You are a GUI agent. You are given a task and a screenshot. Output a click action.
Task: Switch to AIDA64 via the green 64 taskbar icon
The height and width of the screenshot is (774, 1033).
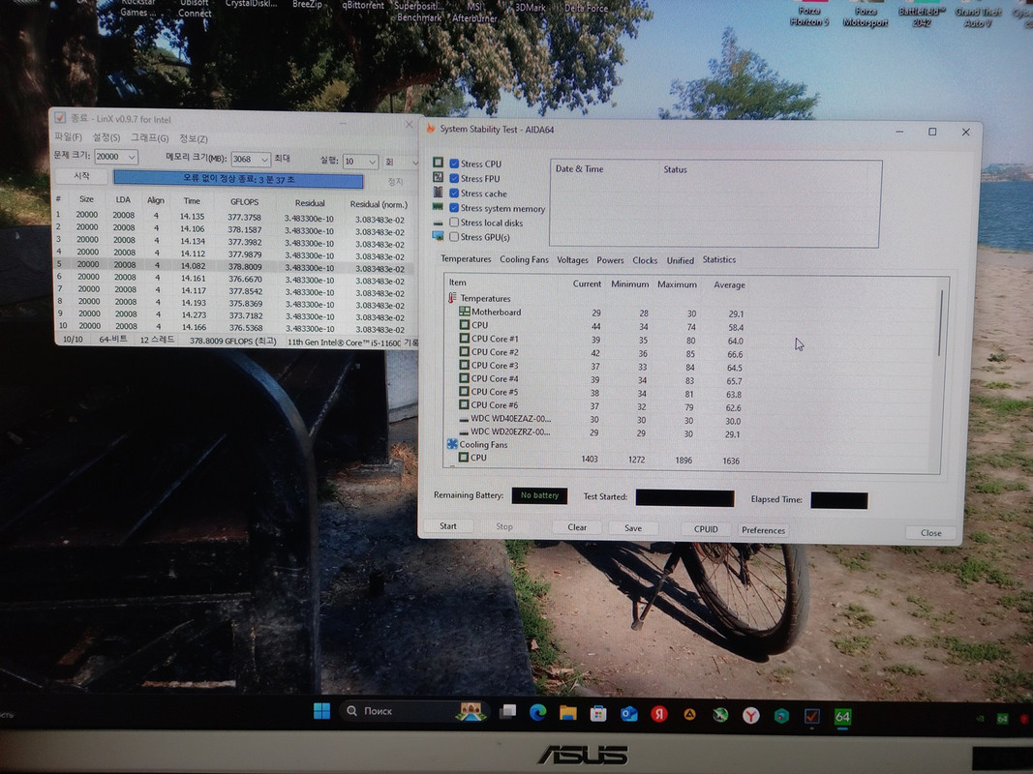pos(842,717)
